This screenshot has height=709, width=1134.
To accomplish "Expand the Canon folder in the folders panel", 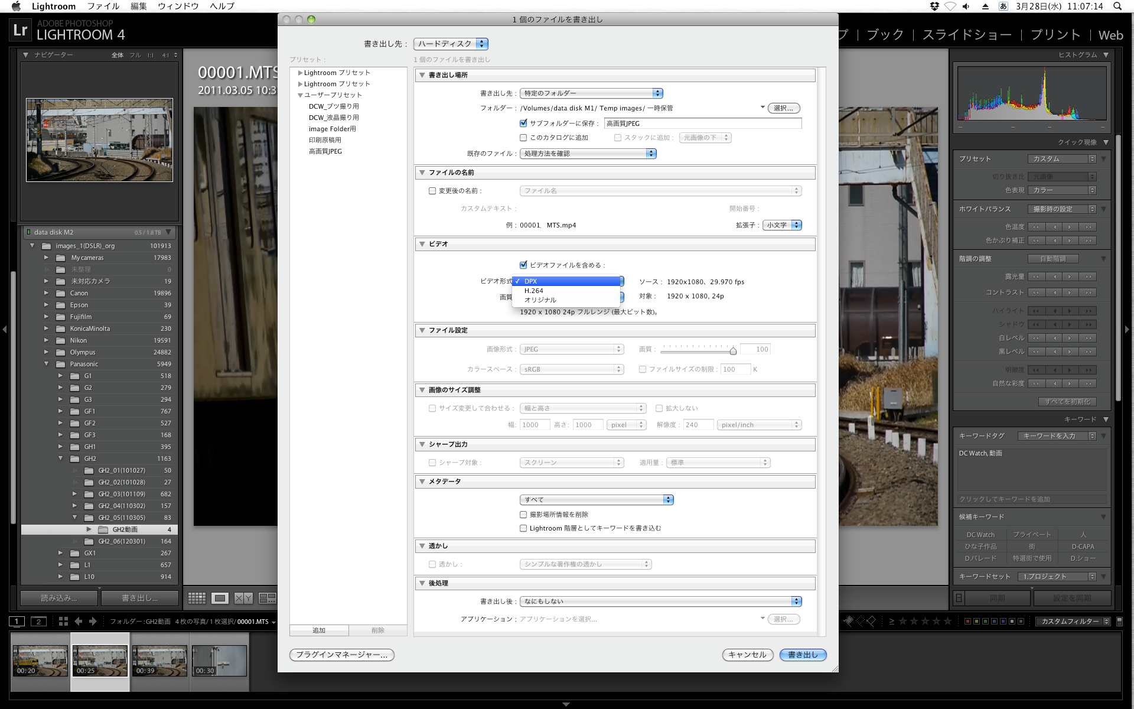I will pyautogui.click(x=47, y=293).
